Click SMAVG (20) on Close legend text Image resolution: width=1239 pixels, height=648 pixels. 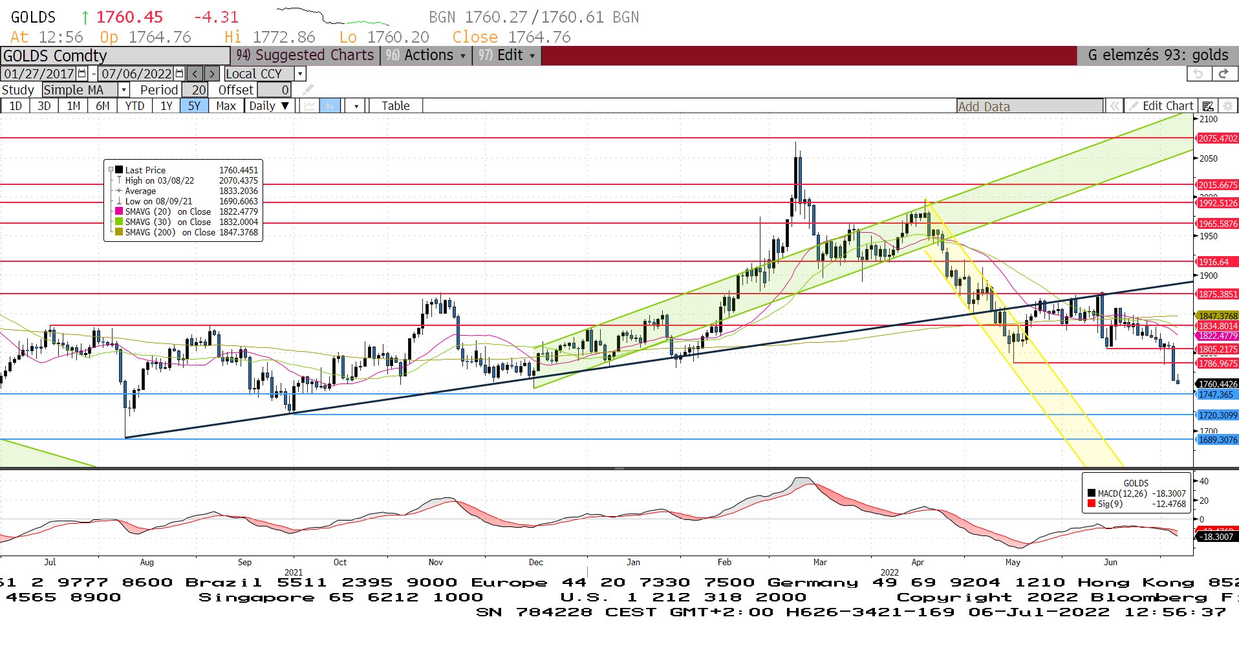(x=168, y=211)
